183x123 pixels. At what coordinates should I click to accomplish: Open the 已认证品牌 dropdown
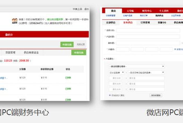click(x=116, y=72)
